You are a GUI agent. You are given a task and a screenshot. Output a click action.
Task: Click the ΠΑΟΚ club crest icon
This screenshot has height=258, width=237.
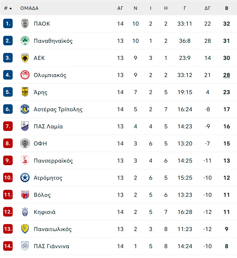(25, 23)
